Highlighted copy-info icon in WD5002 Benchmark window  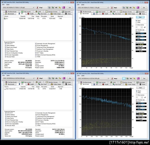[124, 79]
